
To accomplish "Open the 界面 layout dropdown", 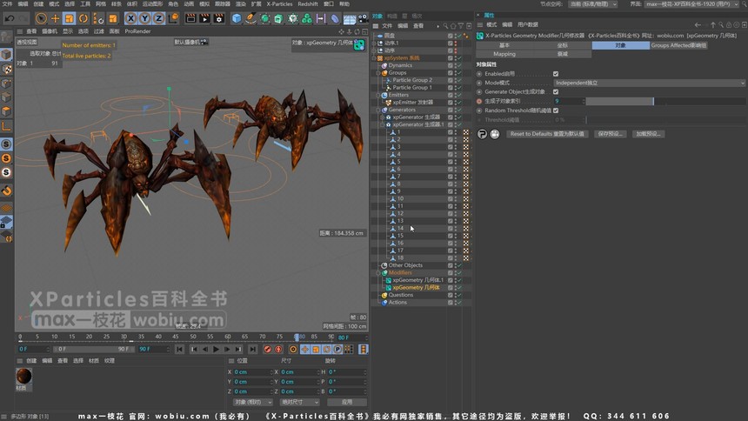I will [692, 3].
